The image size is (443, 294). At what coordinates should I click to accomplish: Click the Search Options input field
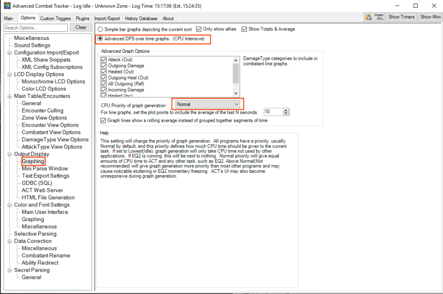click(35, 27)
